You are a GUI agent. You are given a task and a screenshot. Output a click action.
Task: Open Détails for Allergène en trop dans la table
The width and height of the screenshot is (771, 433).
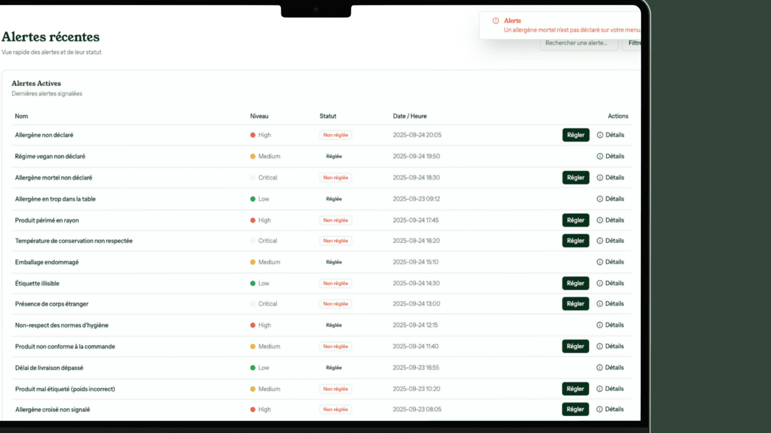610,199
